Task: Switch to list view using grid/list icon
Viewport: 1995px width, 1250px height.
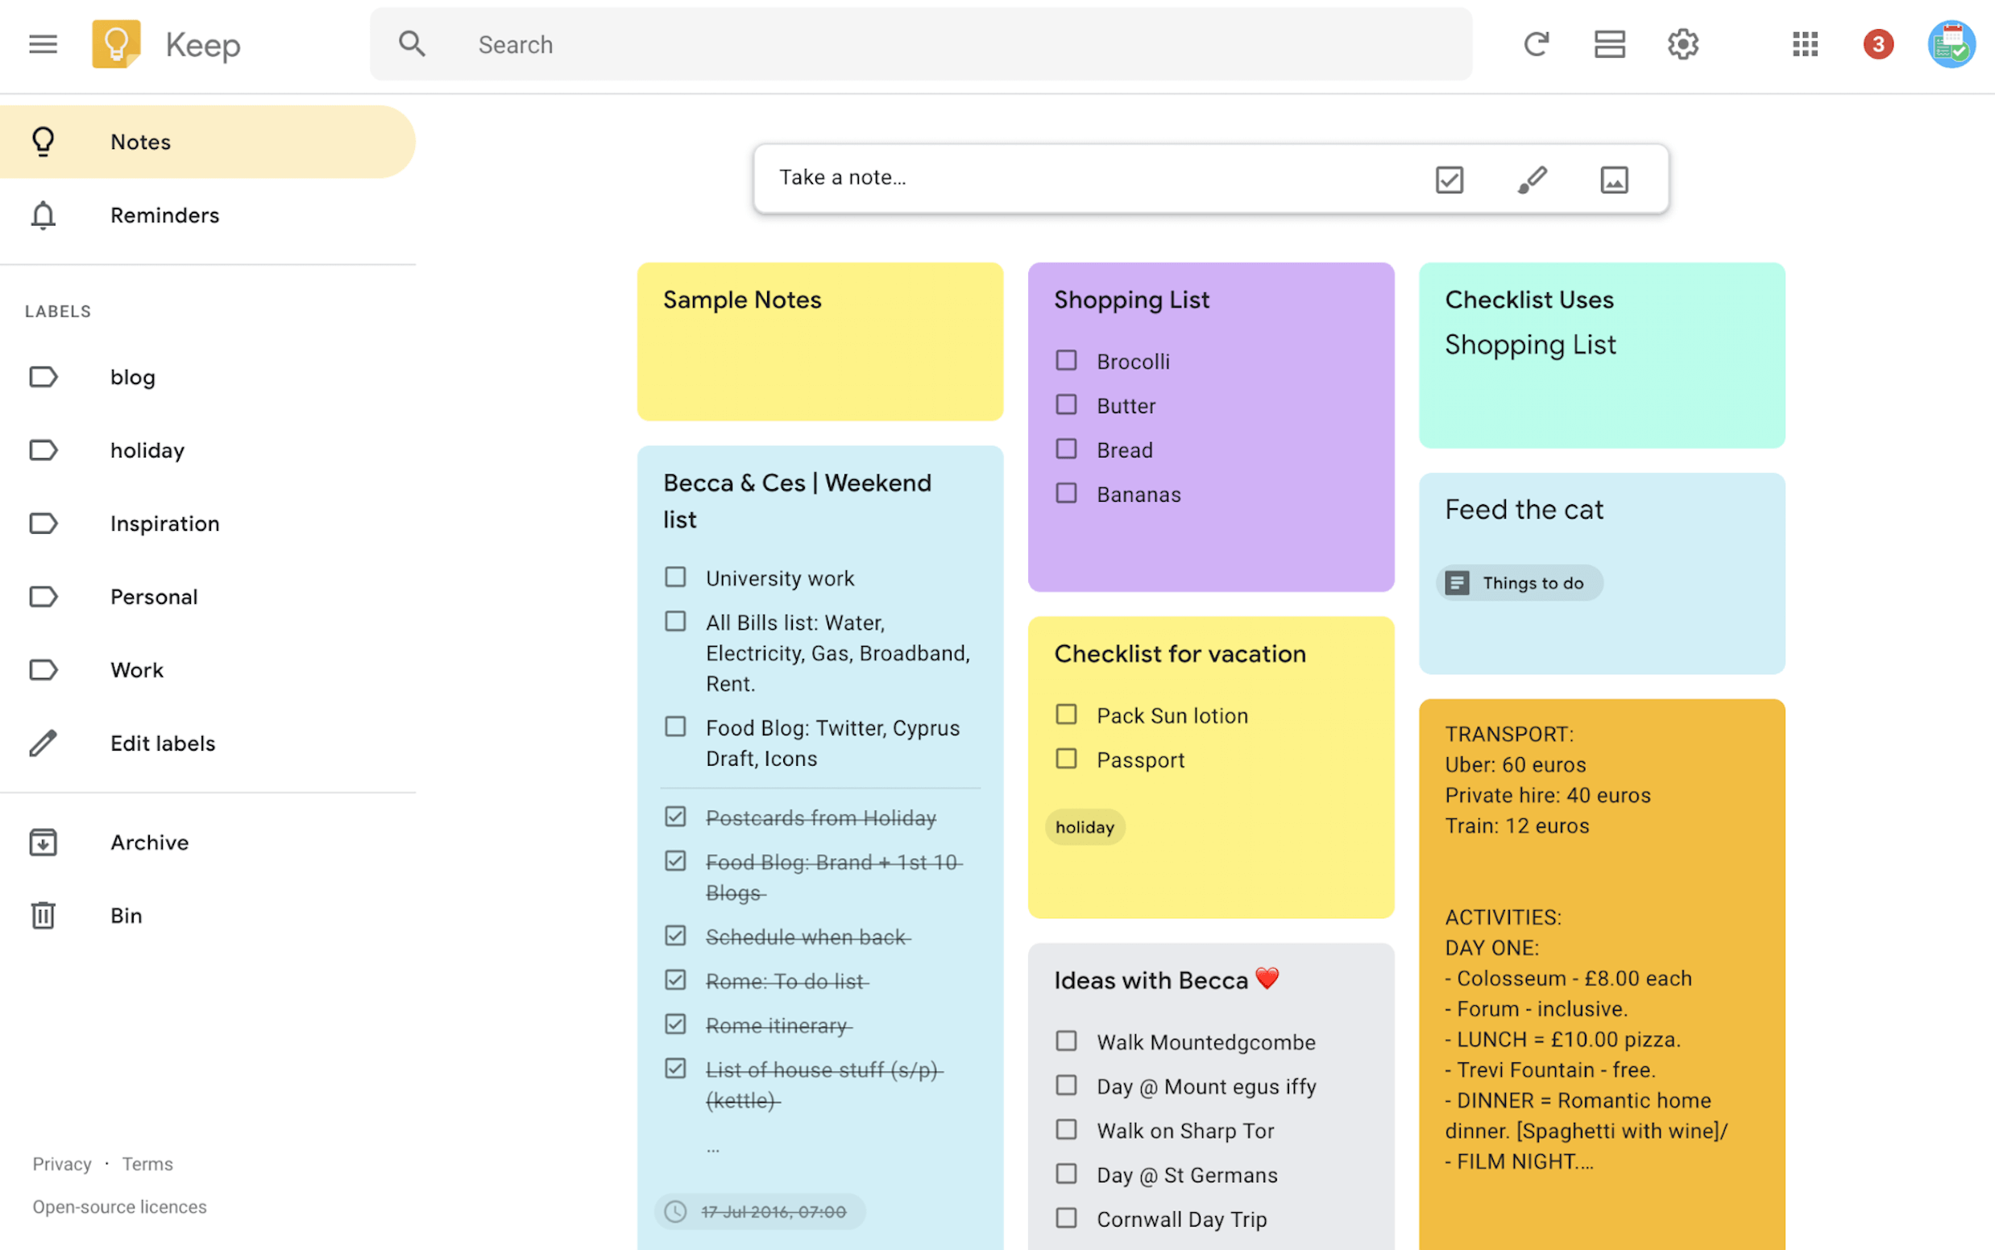Action: (1611, 43)
